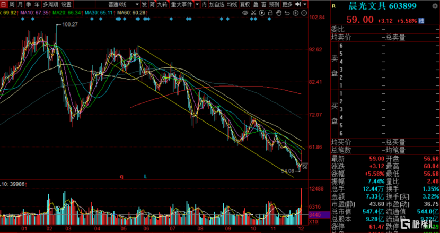Expand the far-right toolbar dropdown arrow

coord(305,4)
